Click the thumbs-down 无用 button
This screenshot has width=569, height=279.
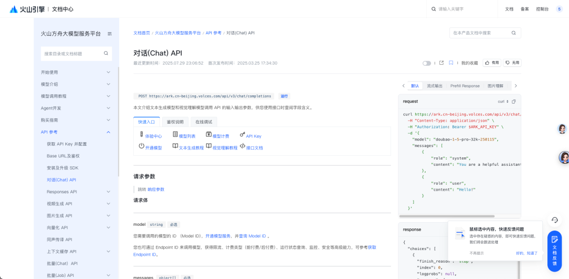click(x=512, y=63)
